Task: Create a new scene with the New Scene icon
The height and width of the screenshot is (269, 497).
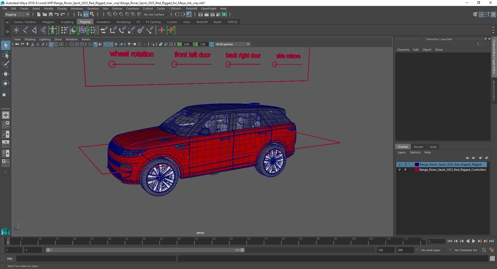Action: (x=39, y=14)
